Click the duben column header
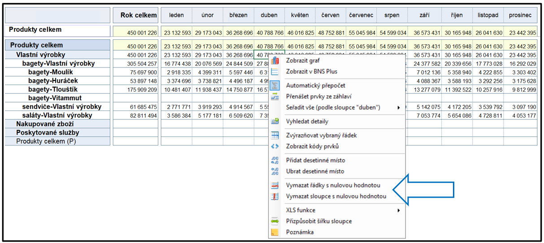The width and height of the screenshot is (544, 243). point(269,15)
